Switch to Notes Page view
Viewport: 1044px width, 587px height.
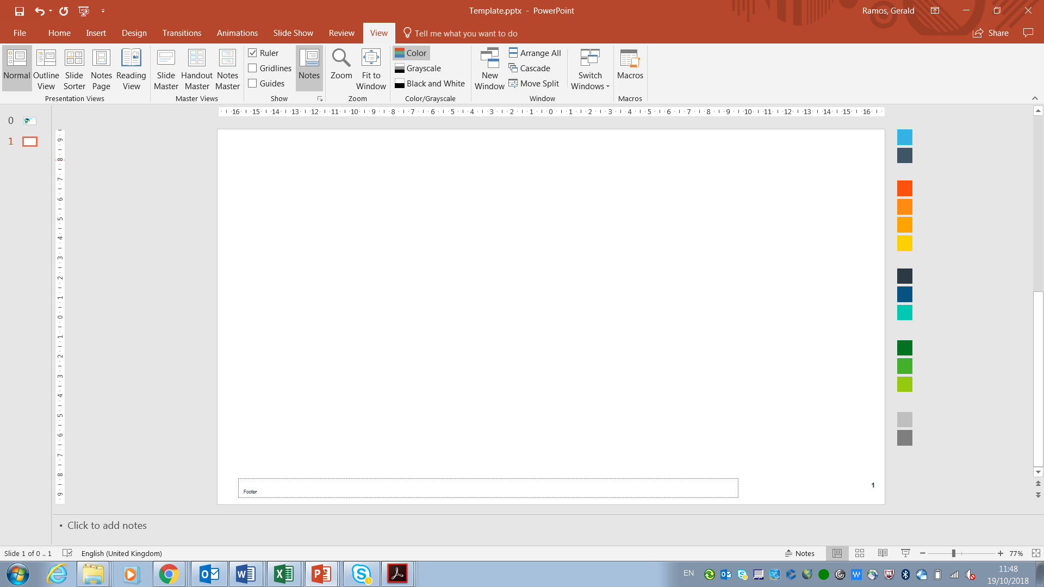click(101, 68)
